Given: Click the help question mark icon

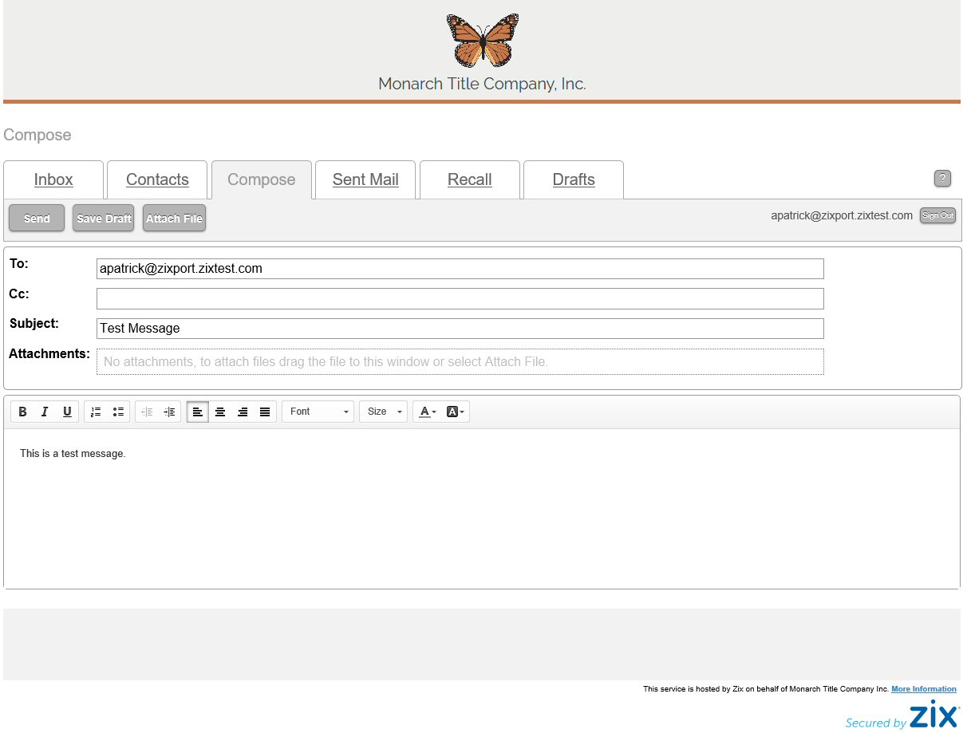Looking at the screenshot, I should click(942, 179).
